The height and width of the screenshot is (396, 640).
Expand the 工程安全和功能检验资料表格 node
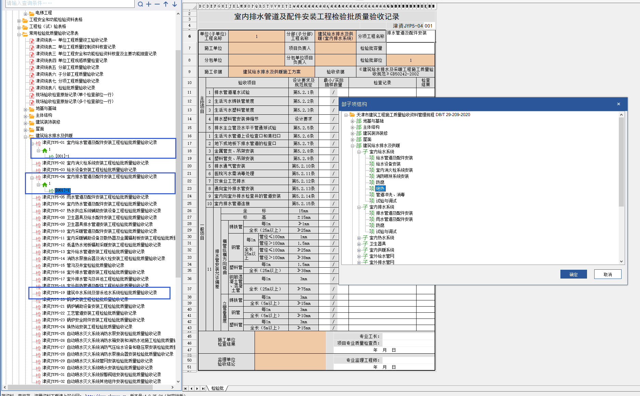(x=19, y=21)
